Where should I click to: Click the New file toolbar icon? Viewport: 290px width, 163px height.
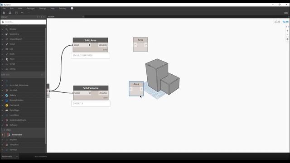point(4,13)
